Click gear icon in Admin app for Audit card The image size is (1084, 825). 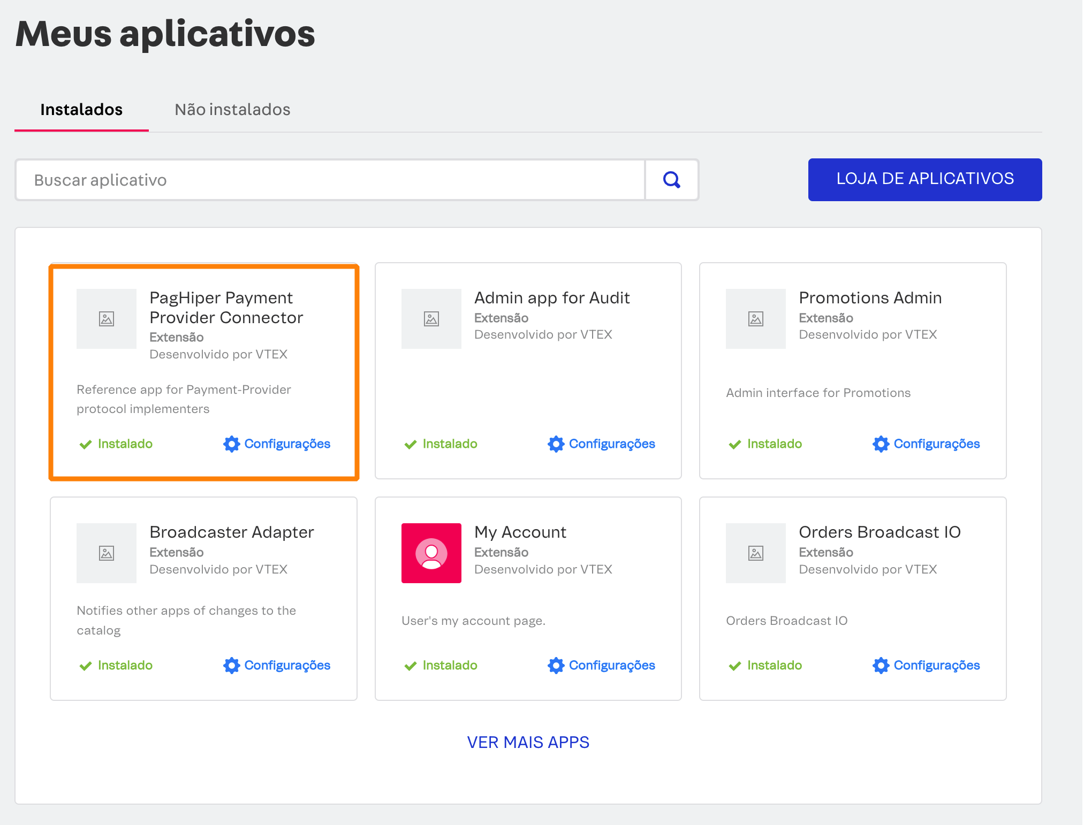556,444
